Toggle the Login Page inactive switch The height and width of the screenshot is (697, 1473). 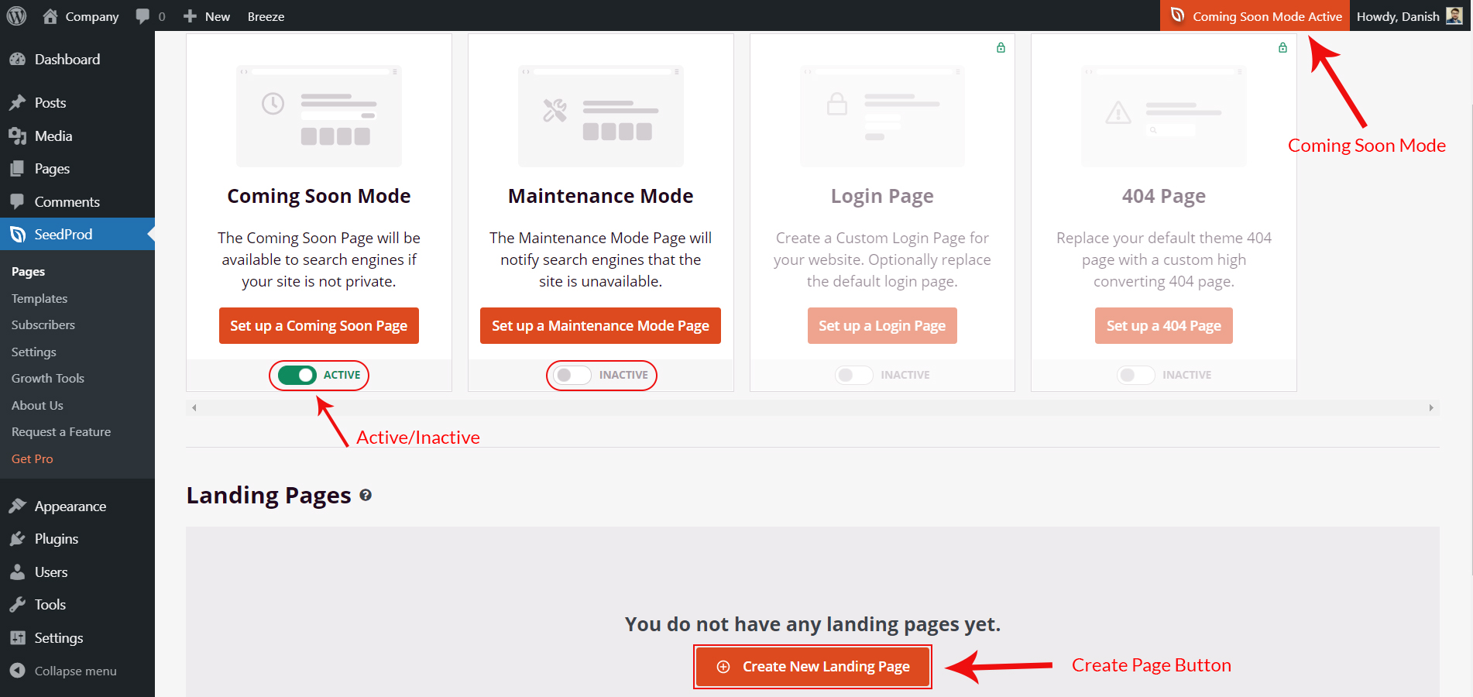tap(855, 375)
